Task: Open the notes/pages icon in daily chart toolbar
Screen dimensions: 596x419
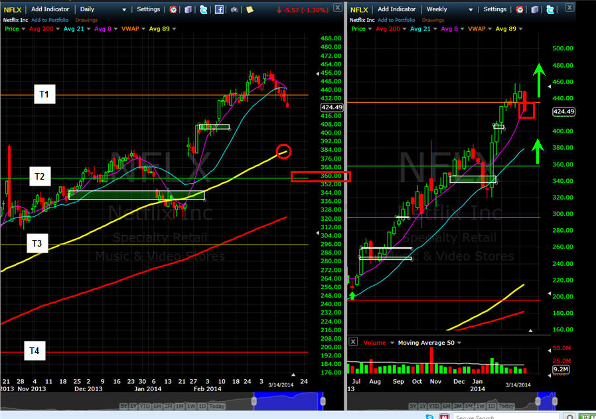Action: click(x=188, y=9)
